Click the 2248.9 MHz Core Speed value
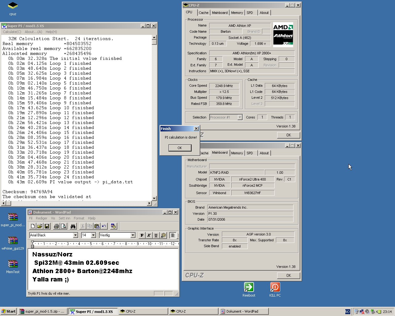Image resolution: width=395 pixels, height=316 pixels. tap(224, 86)
